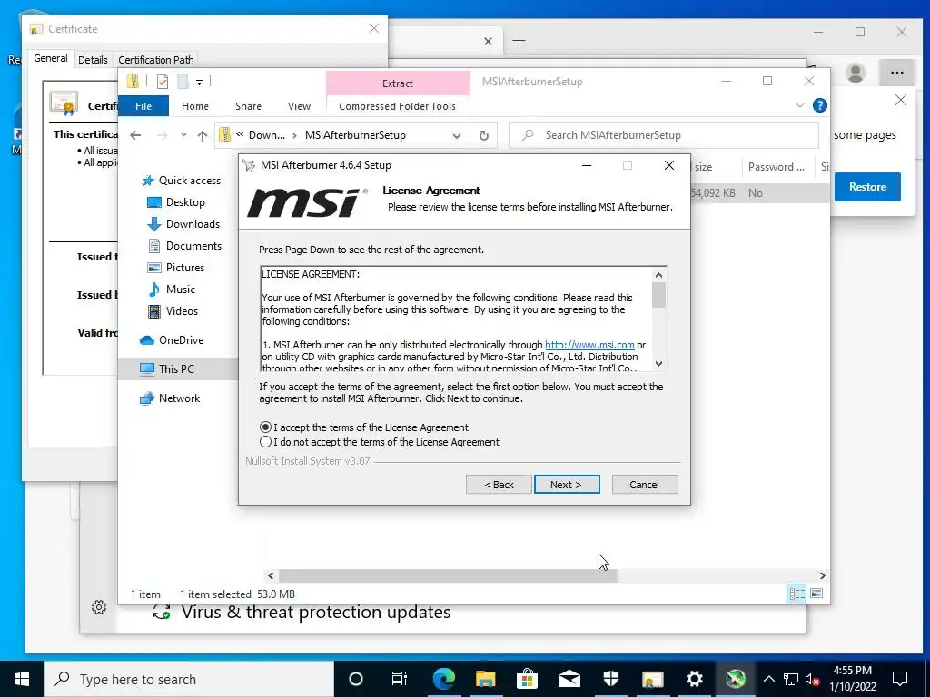The width and height of the screenshot is (930, 697).
Task: Close the Edge restore pages popup
Action: pyautogui.click(x=900, y=100)
